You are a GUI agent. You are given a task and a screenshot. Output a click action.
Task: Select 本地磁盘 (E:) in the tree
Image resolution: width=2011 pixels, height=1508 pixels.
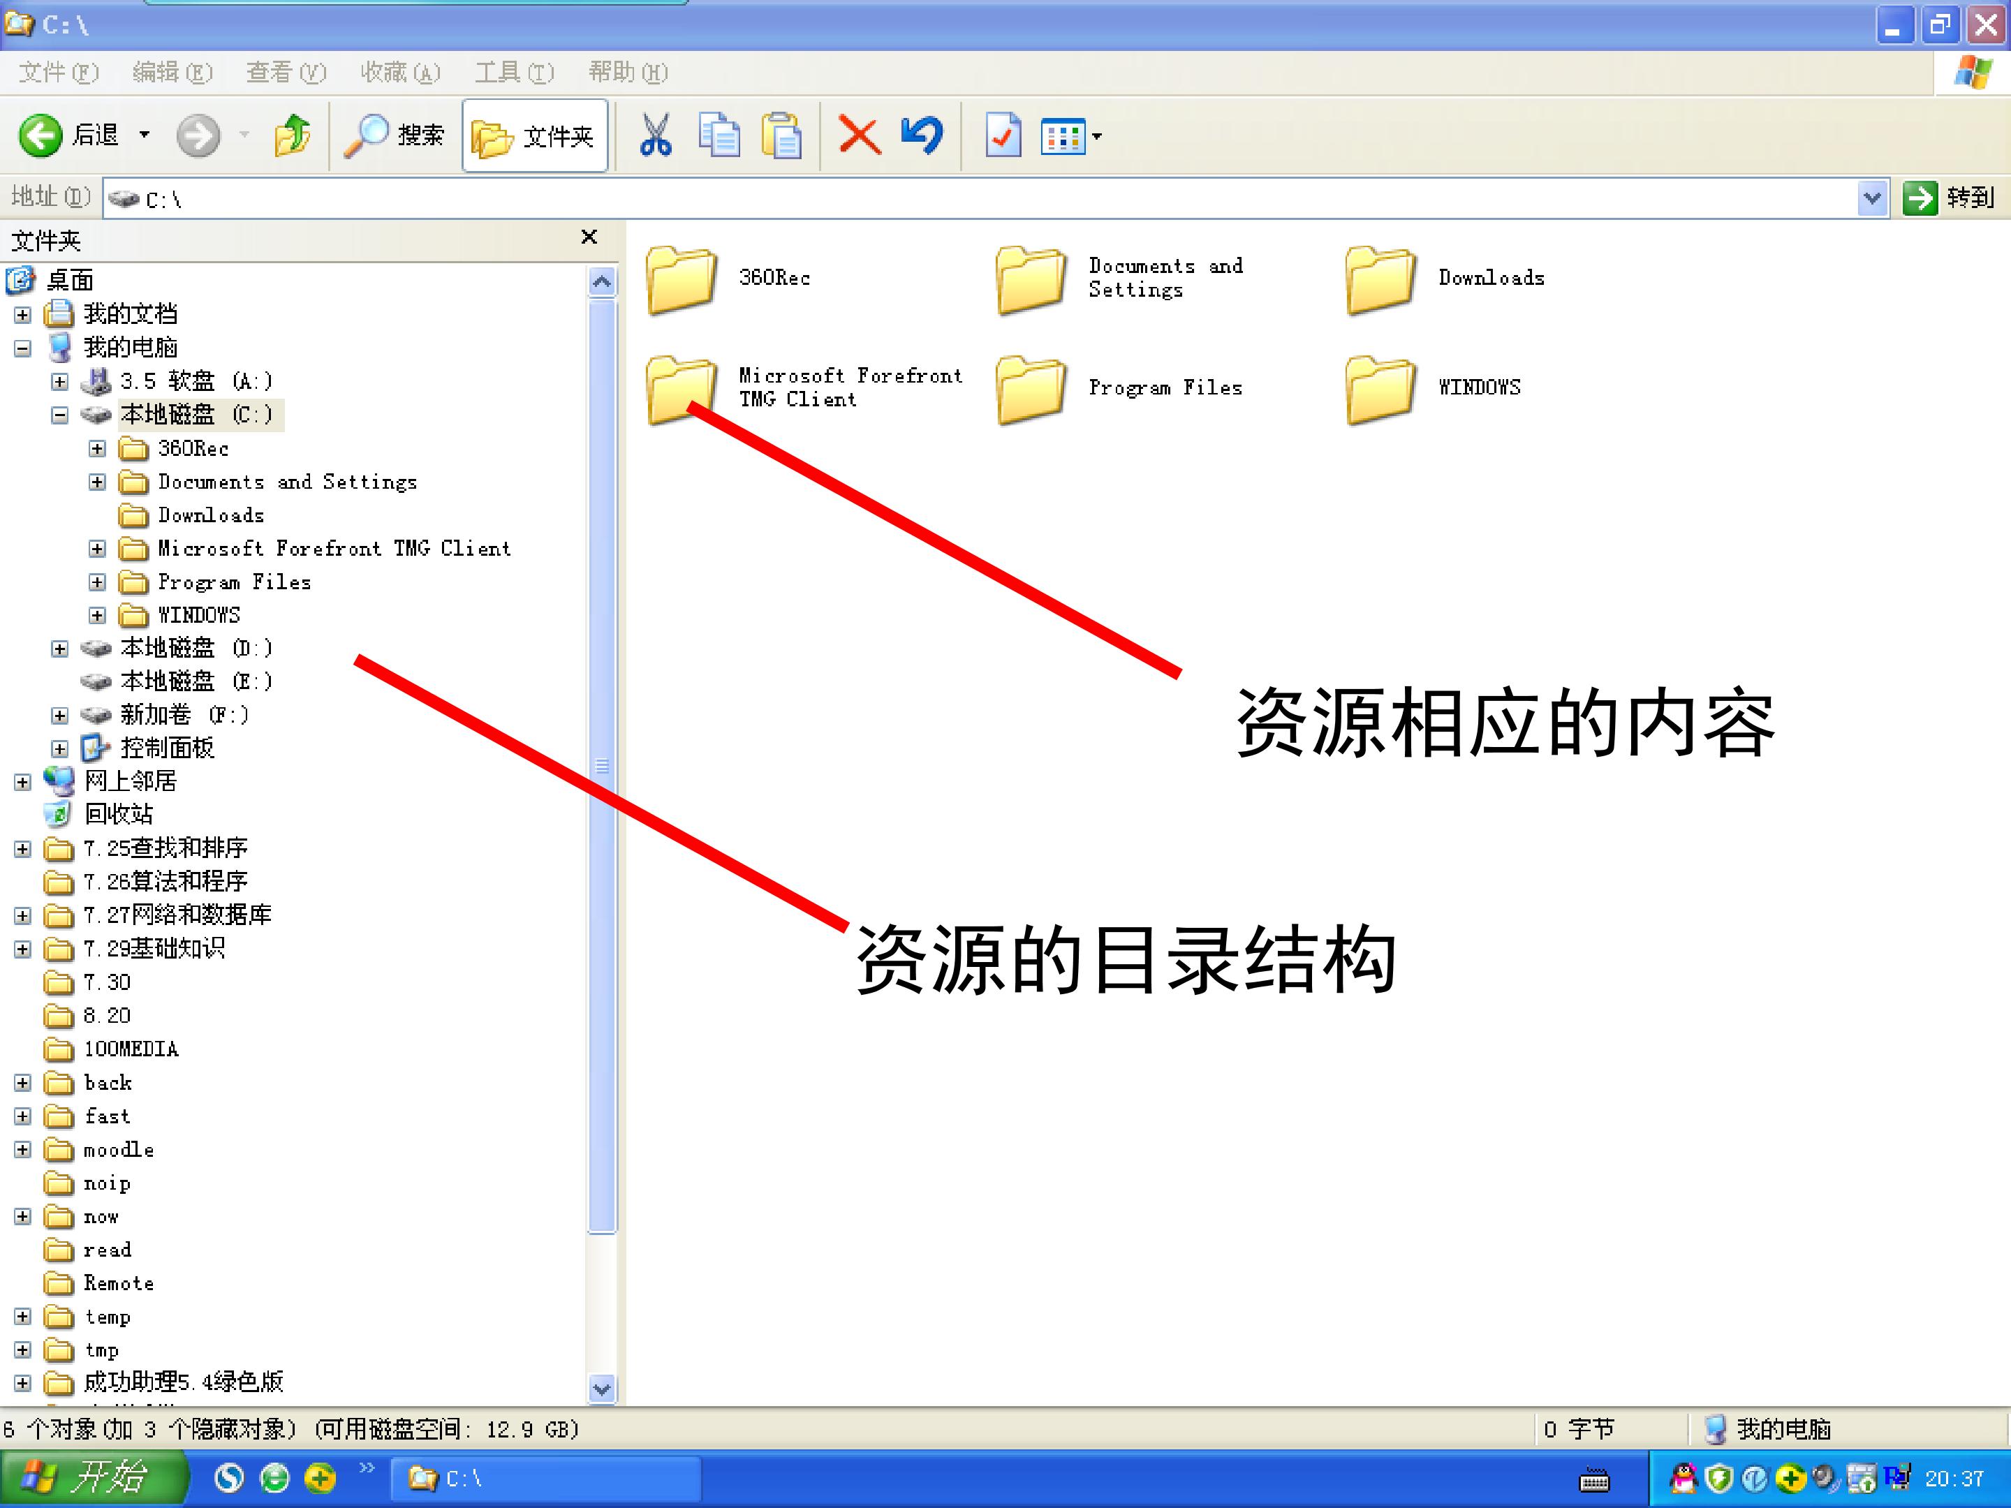(x=196, y=681)
